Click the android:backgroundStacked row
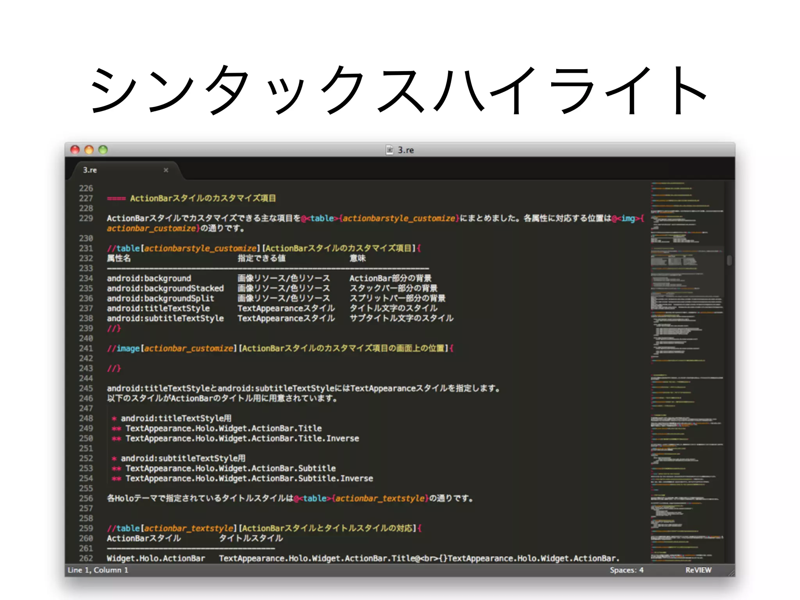 coord(272,288)
